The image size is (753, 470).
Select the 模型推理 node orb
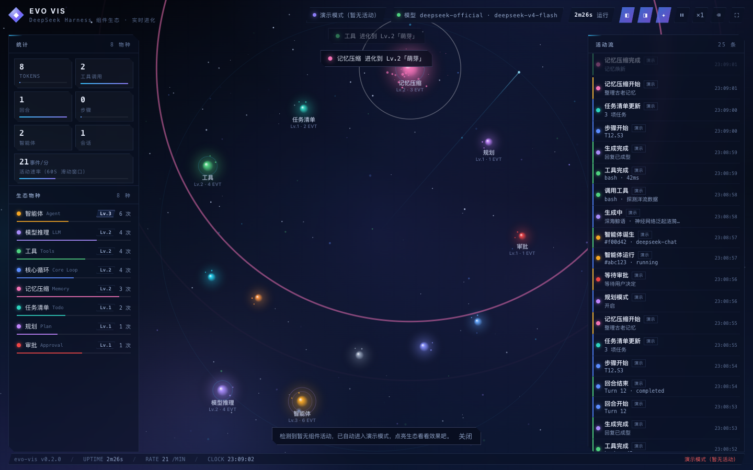[x=222, y=390]
